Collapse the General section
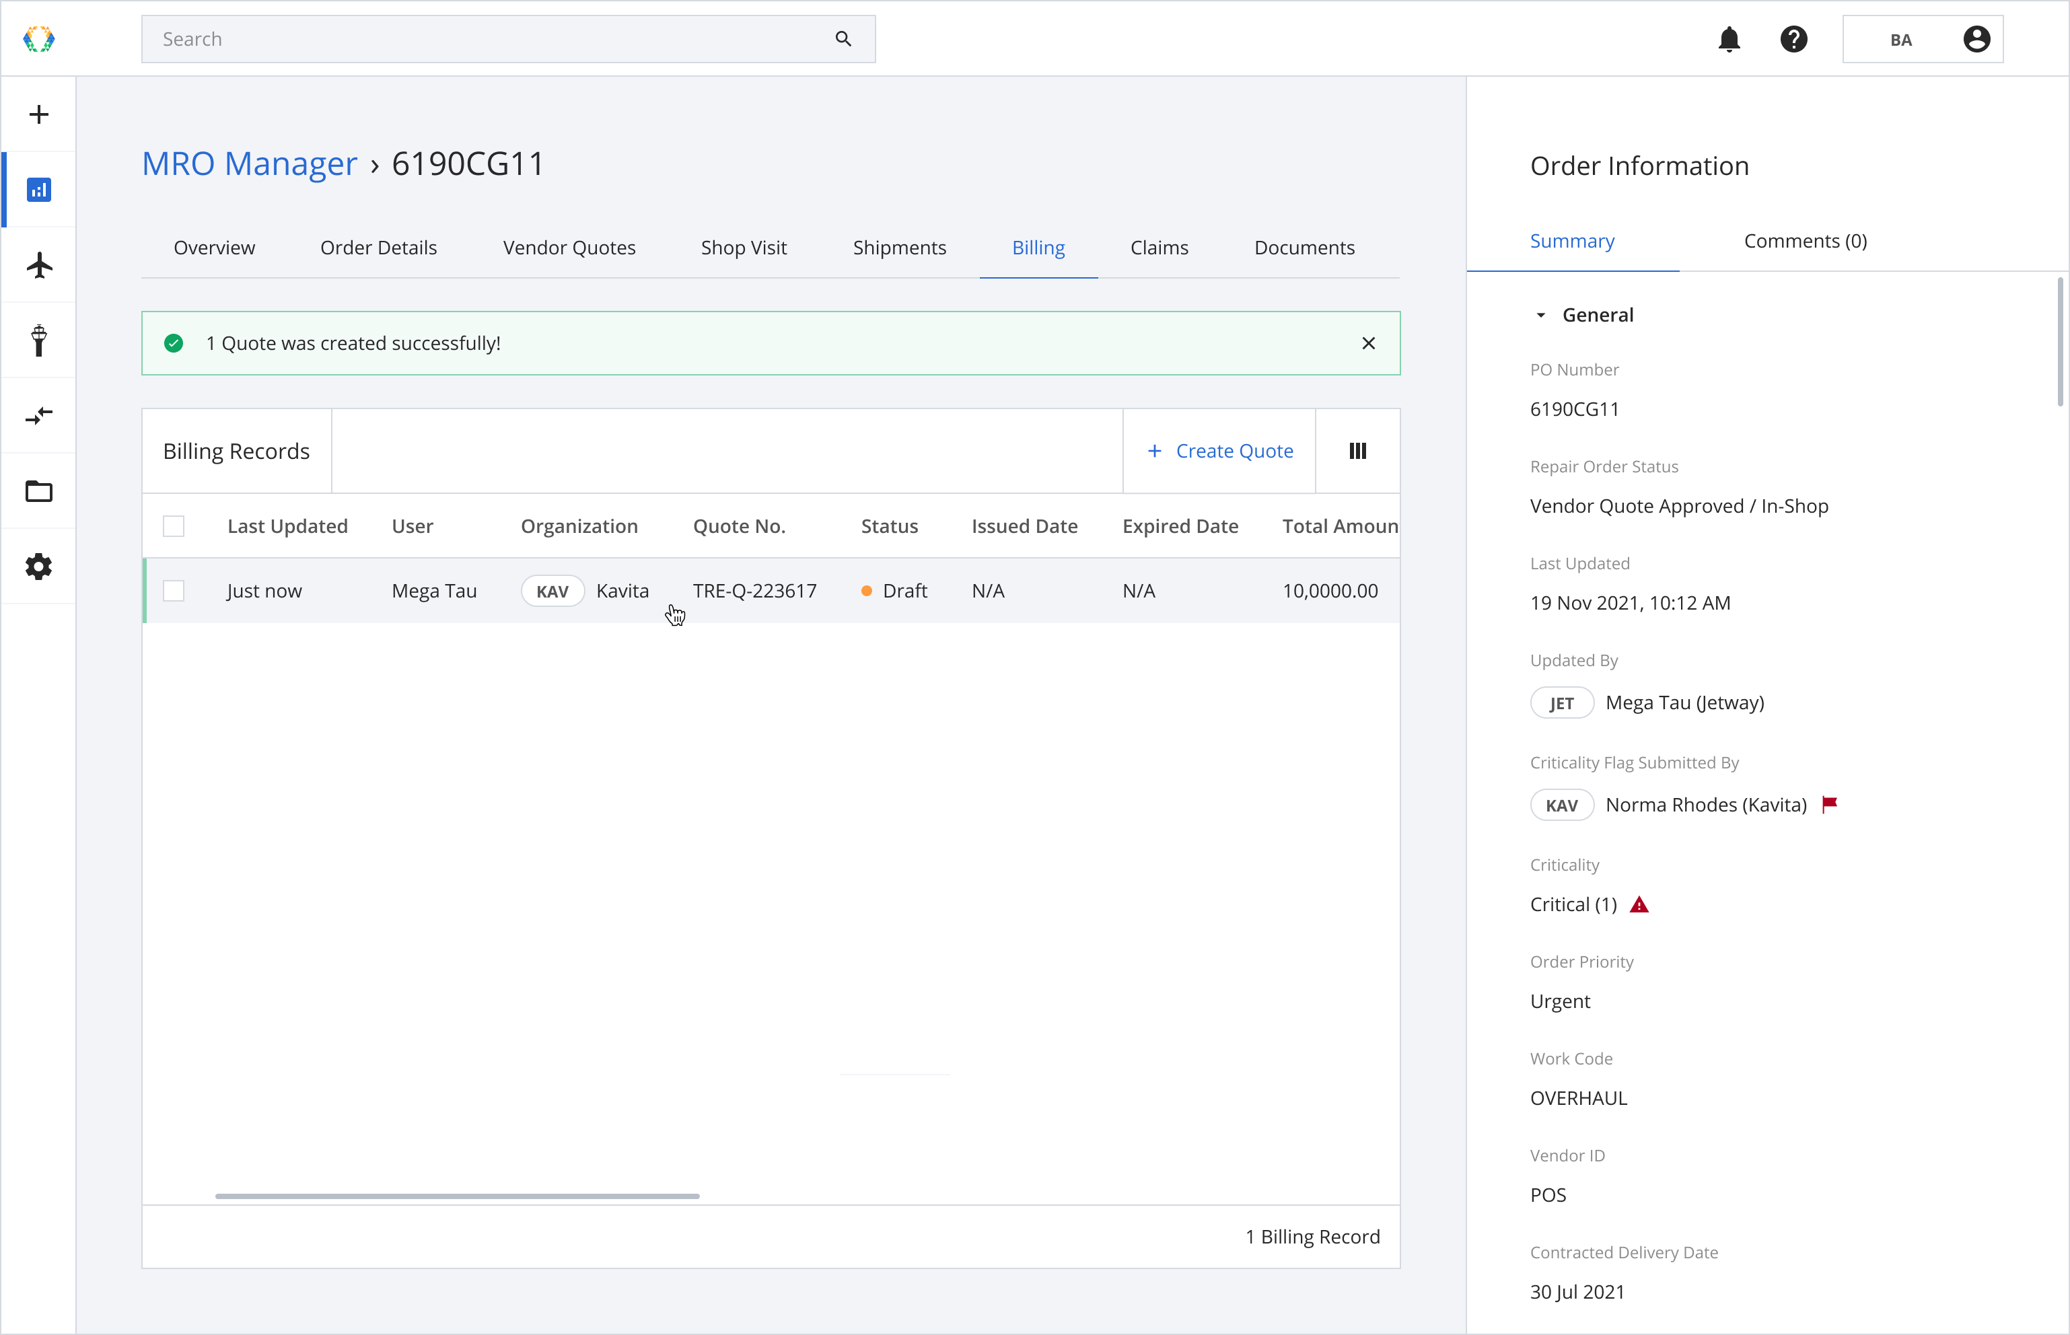The image size is (2070, 1335). (x=1540, y=316)
